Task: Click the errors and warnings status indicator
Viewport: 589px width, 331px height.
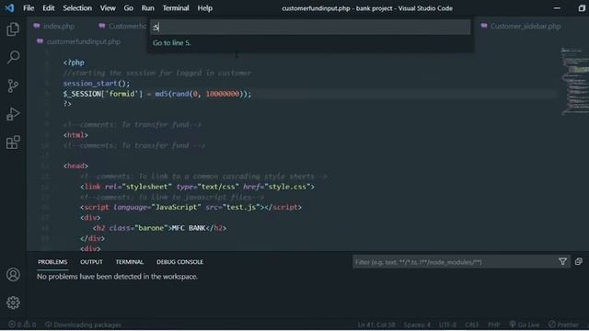Action: [x=22, y=325]
